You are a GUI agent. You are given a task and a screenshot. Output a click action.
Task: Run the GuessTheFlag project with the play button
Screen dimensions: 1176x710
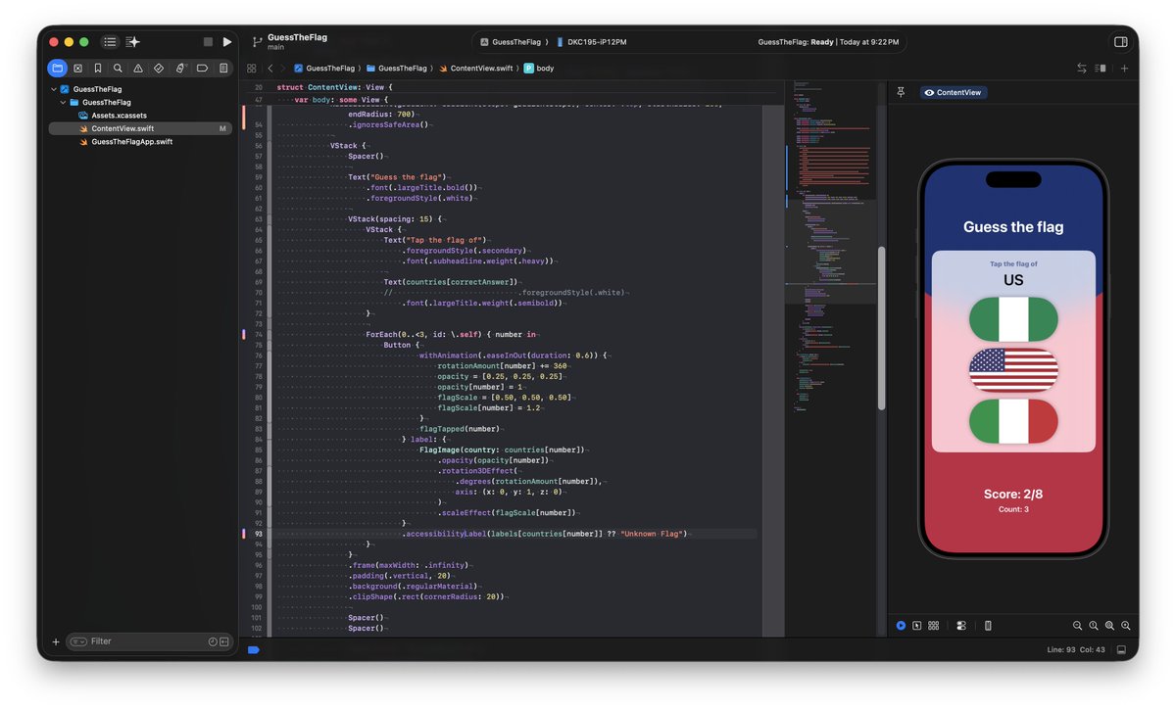click(x=227, y=42)
